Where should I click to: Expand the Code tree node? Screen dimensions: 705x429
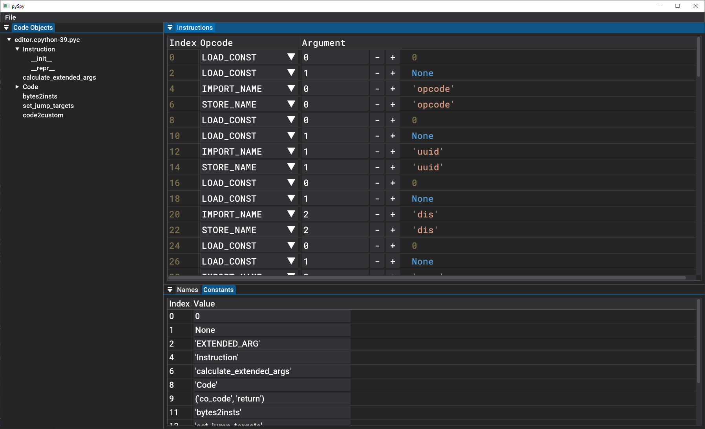pos(17,87)
